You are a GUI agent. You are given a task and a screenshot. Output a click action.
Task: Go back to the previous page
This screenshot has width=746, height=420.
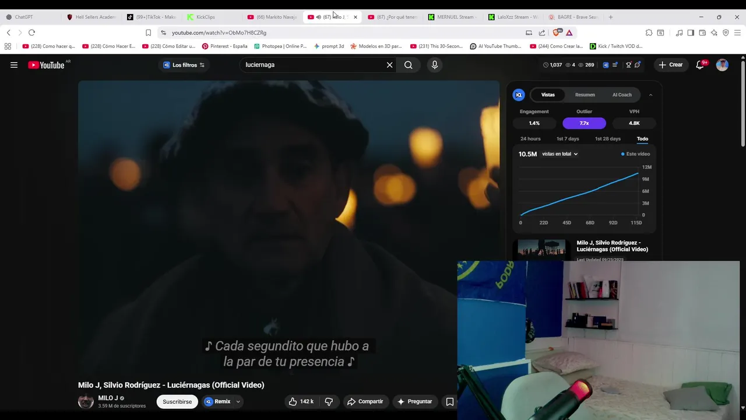8,33
